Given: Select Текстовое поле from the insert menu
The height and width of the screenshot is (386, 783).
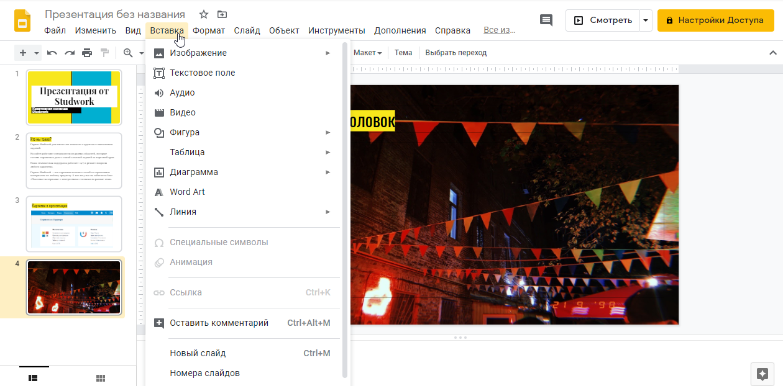Looking at the screenshot, I should coord(203,73).
